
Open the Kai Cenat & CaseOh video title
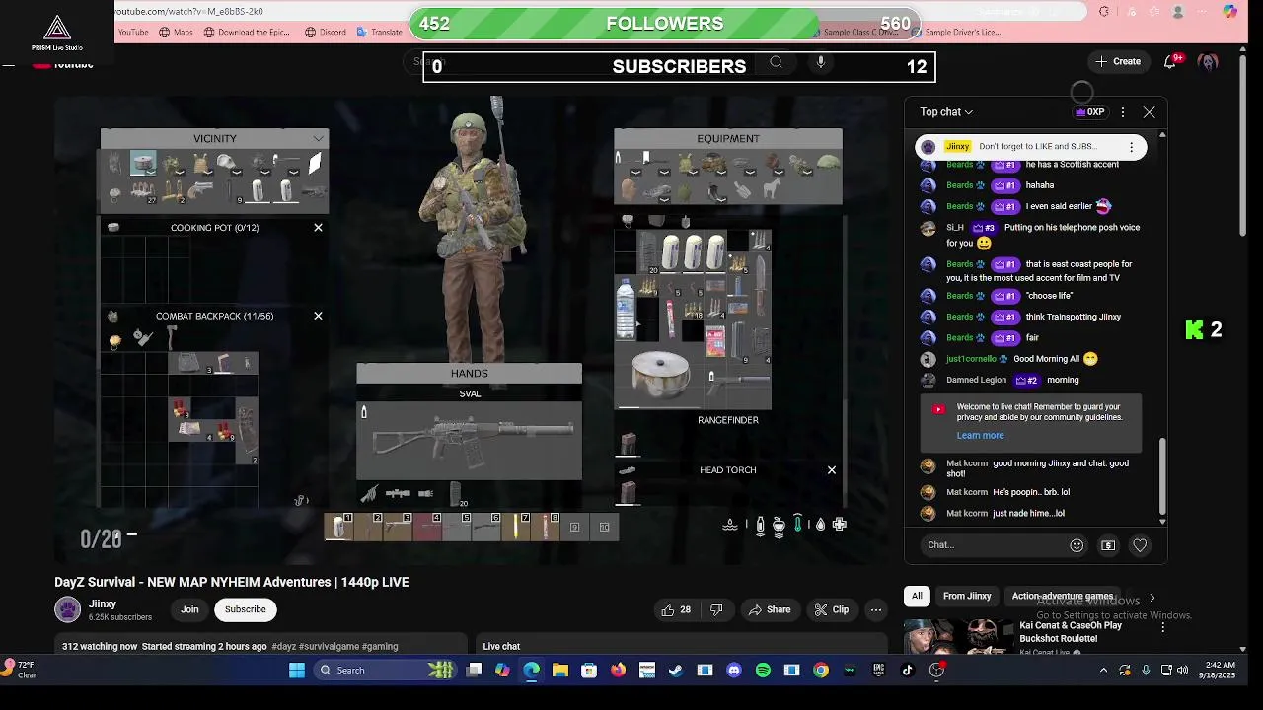point(1071,632)
